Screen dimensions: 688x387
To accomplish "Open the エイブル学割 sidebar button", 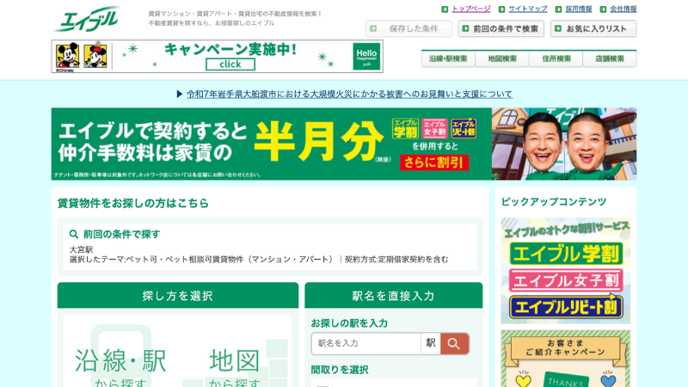I will point(566,254).
